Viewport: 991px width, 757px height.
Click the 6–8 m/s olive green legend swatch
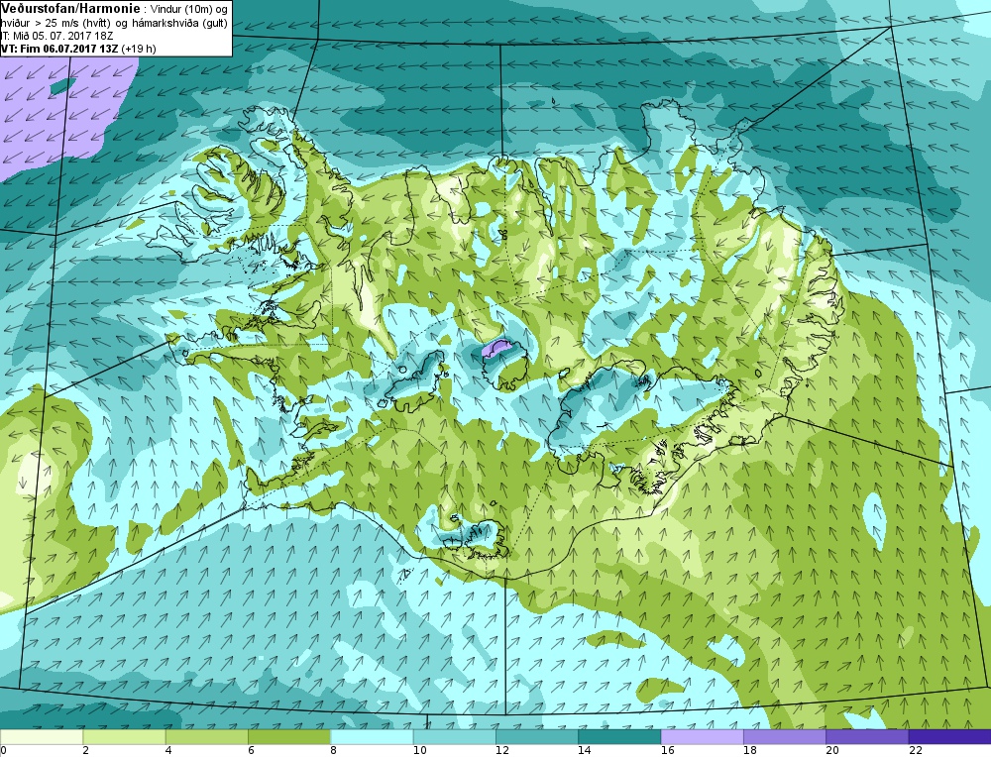pyautogui.click(x=289, y=737)
